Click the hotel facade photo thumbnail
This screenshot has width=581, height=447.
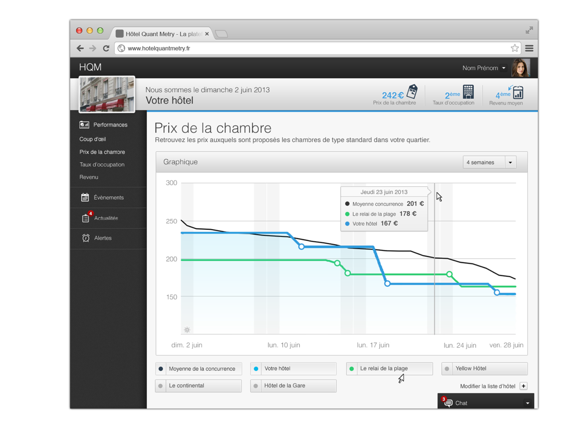[x=107, y=94]
